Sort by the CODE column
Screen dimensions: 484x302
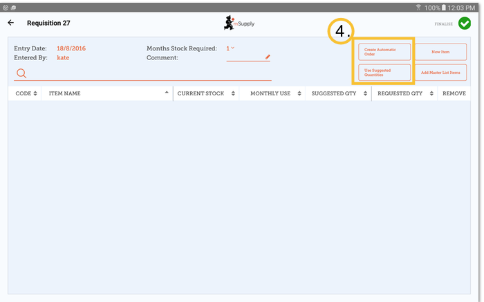click(x=24, y=93)
